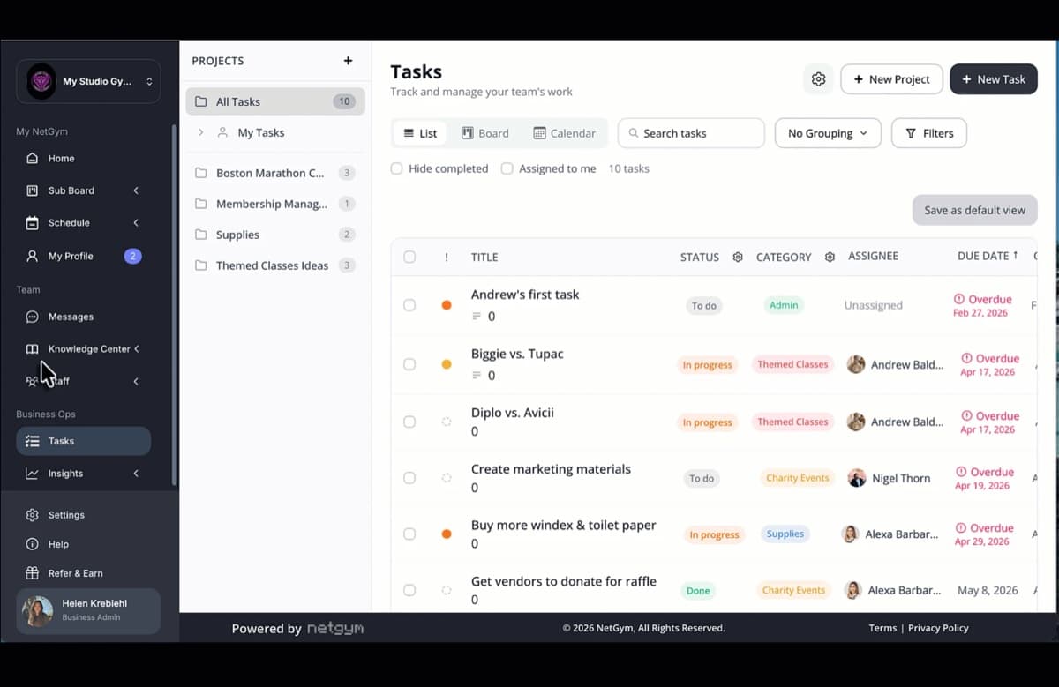
Task: Open the My Studio Gym account switcher
Action: [88, 81]
